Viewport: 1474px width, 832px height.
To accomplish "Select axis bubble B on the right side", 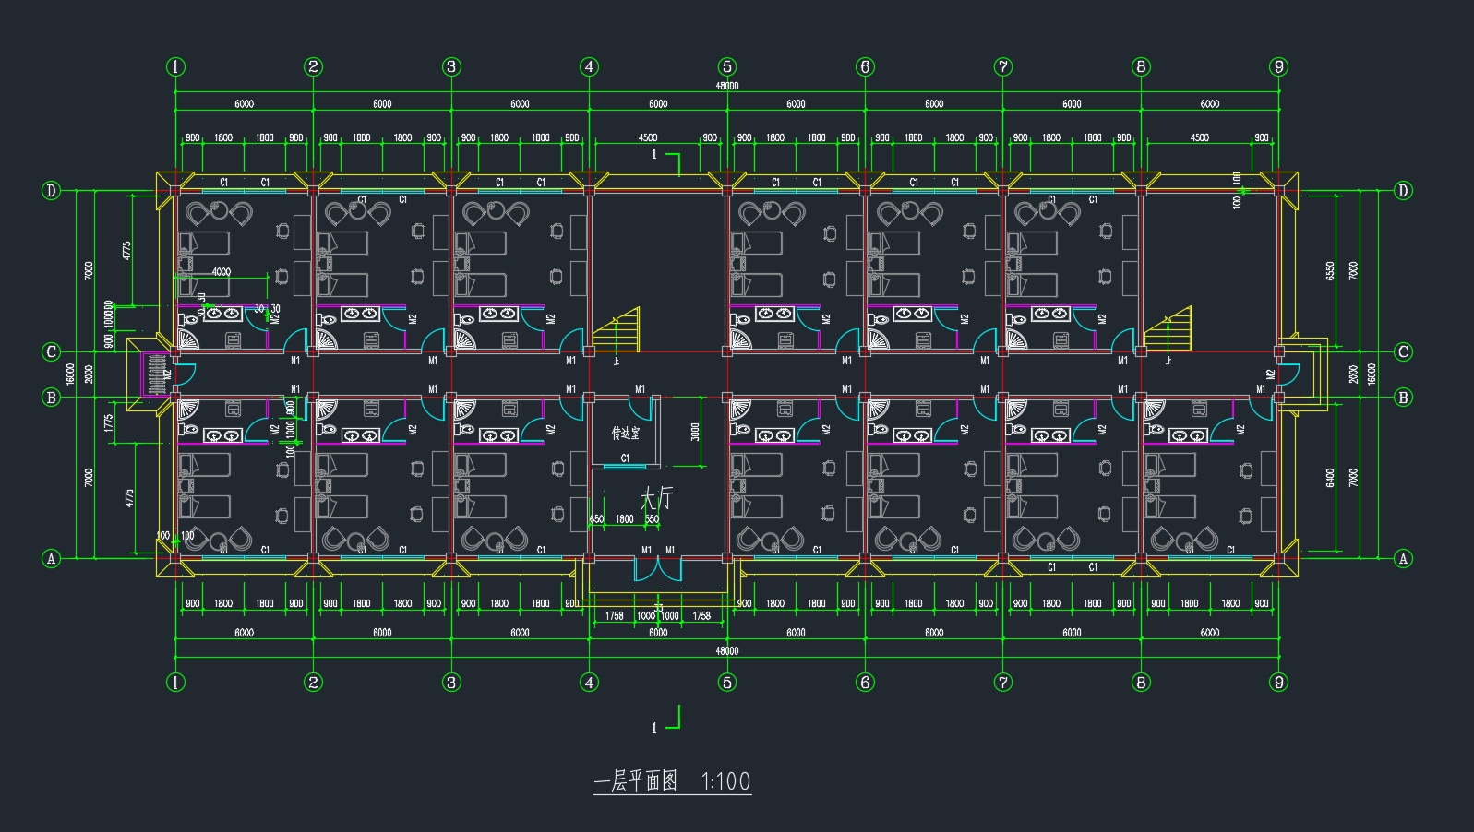I will [1403, 398].
